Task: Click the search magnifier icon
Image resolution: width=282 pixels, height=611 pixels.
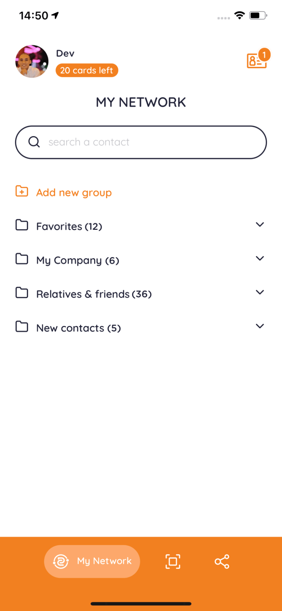Action: [x=34, y=142]
